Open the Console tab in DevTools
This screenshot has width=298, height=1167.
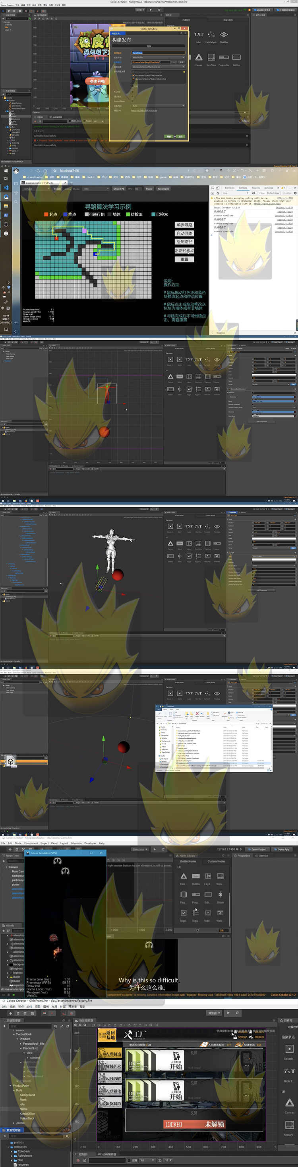pyautogui.click(x=243, y=188)
